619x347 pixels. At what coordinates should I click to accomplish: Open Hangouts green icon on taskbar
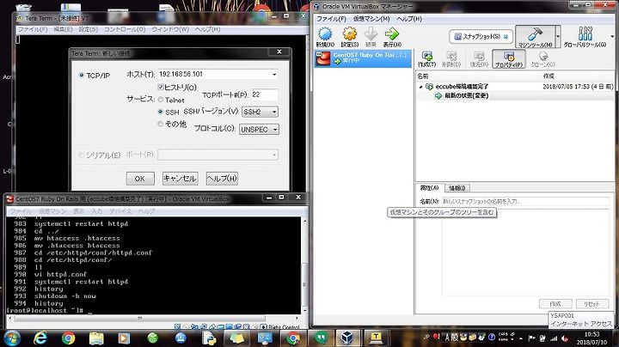tap(322, 338)
